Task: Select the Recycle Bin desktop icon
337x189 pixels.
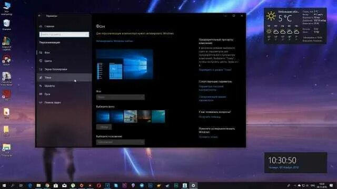Action: [6, 25]
